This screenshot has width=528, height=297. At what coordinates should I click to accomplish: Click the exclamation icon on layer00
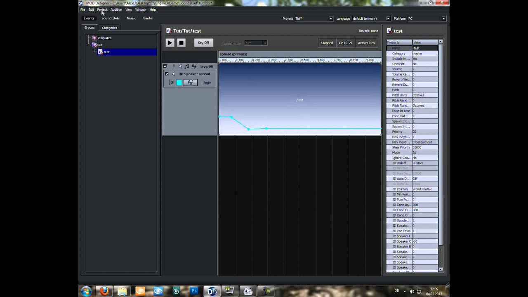174,66
